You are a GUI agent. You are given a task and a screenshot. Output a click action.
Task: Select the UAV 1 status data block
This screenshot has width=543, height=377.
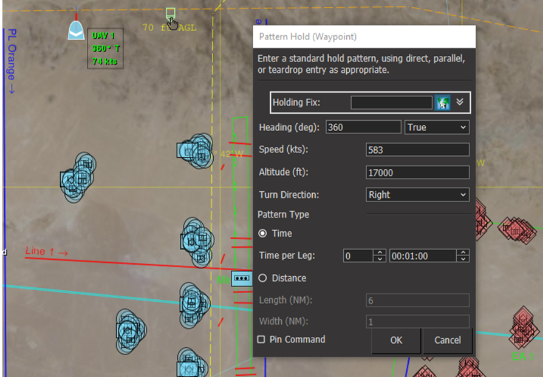point(105,49)
